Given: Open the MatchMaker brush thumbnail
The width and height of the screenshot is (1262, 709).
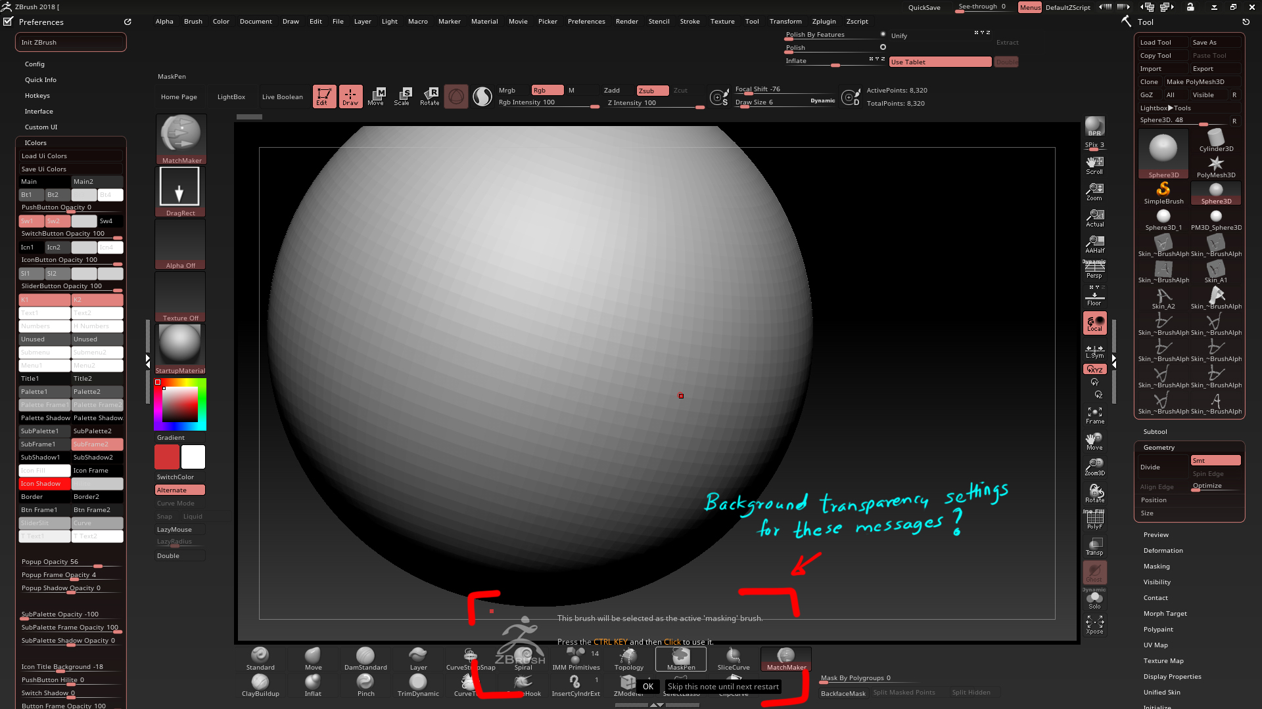Looking at the screenshot, I should click(x=181, y=139).
